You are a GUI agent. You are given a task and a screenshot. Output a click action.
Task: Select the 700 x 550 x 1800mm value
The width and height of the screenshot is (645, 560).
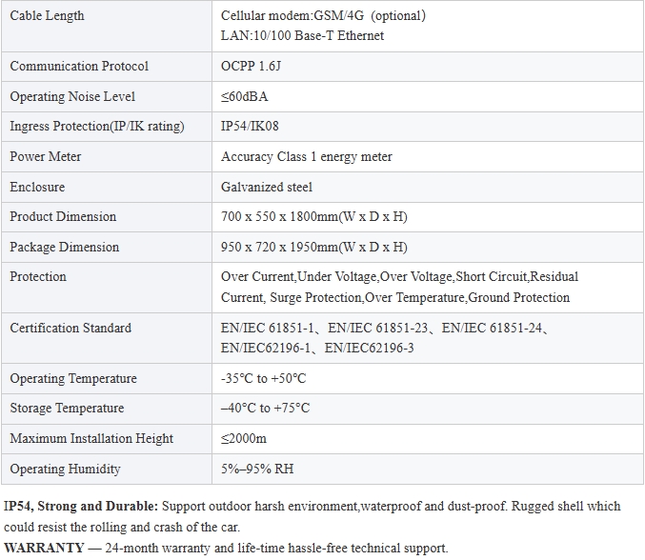coord(313,217)
